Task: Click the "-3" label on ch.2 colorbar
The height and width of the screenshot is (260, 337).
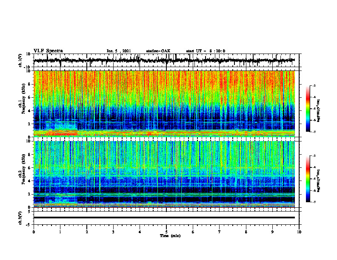Action: 314,156
